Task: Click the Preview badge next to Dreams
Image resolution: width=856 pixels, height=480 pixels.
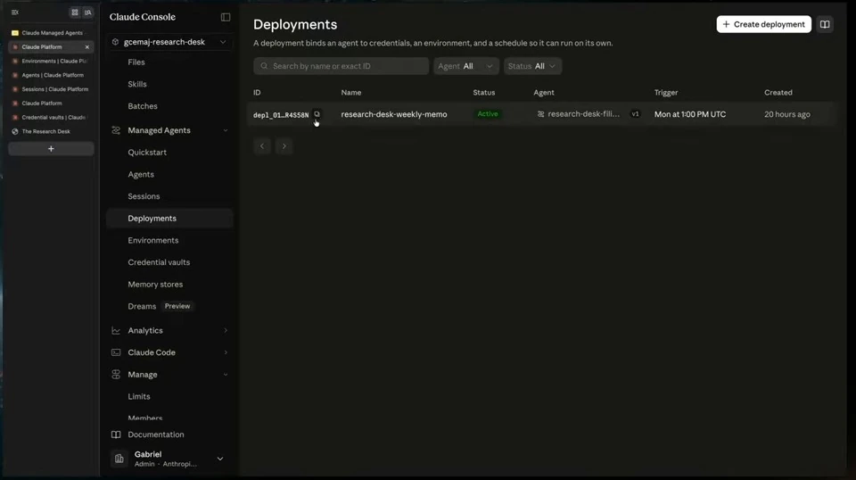Action: [x=177, y=306]
